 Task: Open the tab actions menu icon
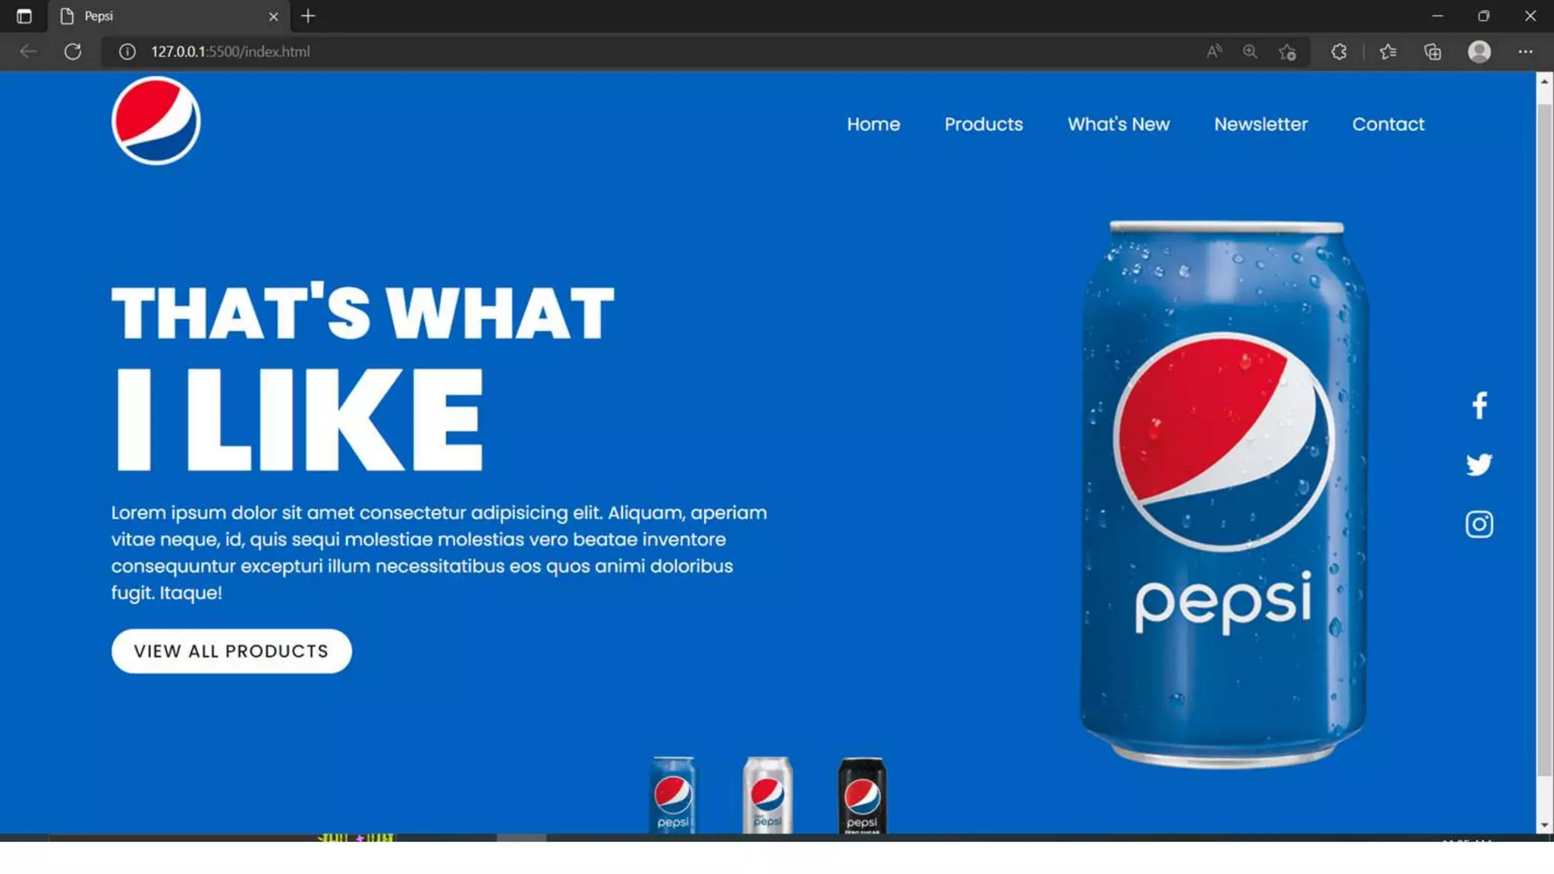click(24, 16)
